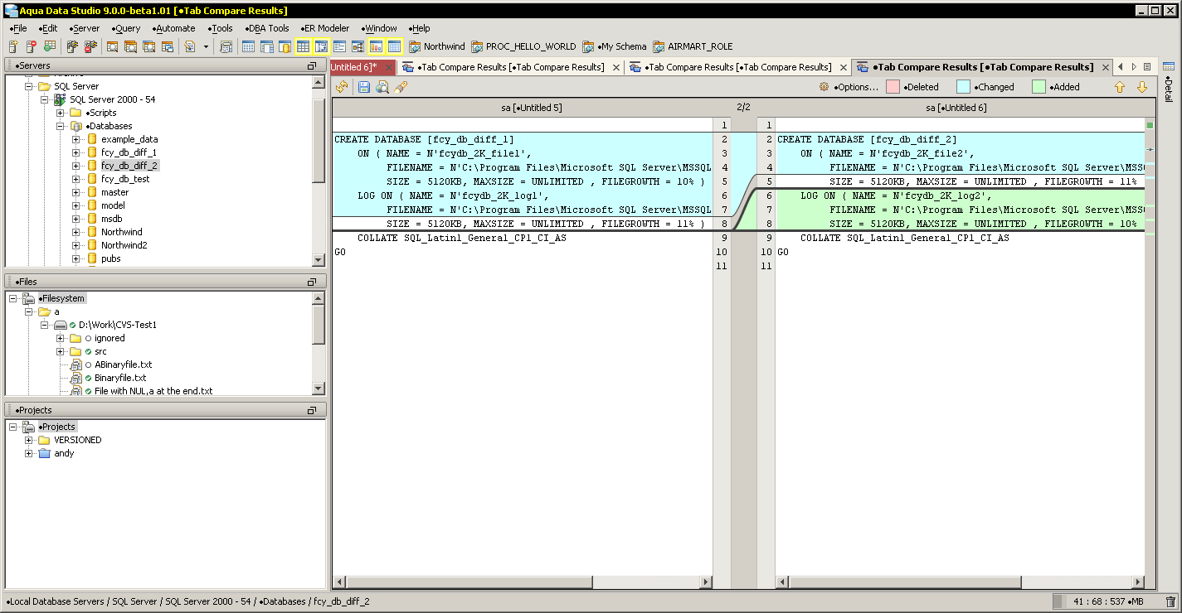
Task: Expand the ignored folder in Files
Action: 60,338
